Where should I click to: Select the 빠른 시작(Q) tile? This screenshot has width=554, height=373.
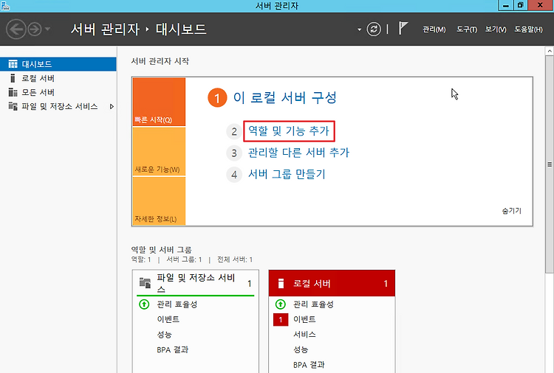159,102
